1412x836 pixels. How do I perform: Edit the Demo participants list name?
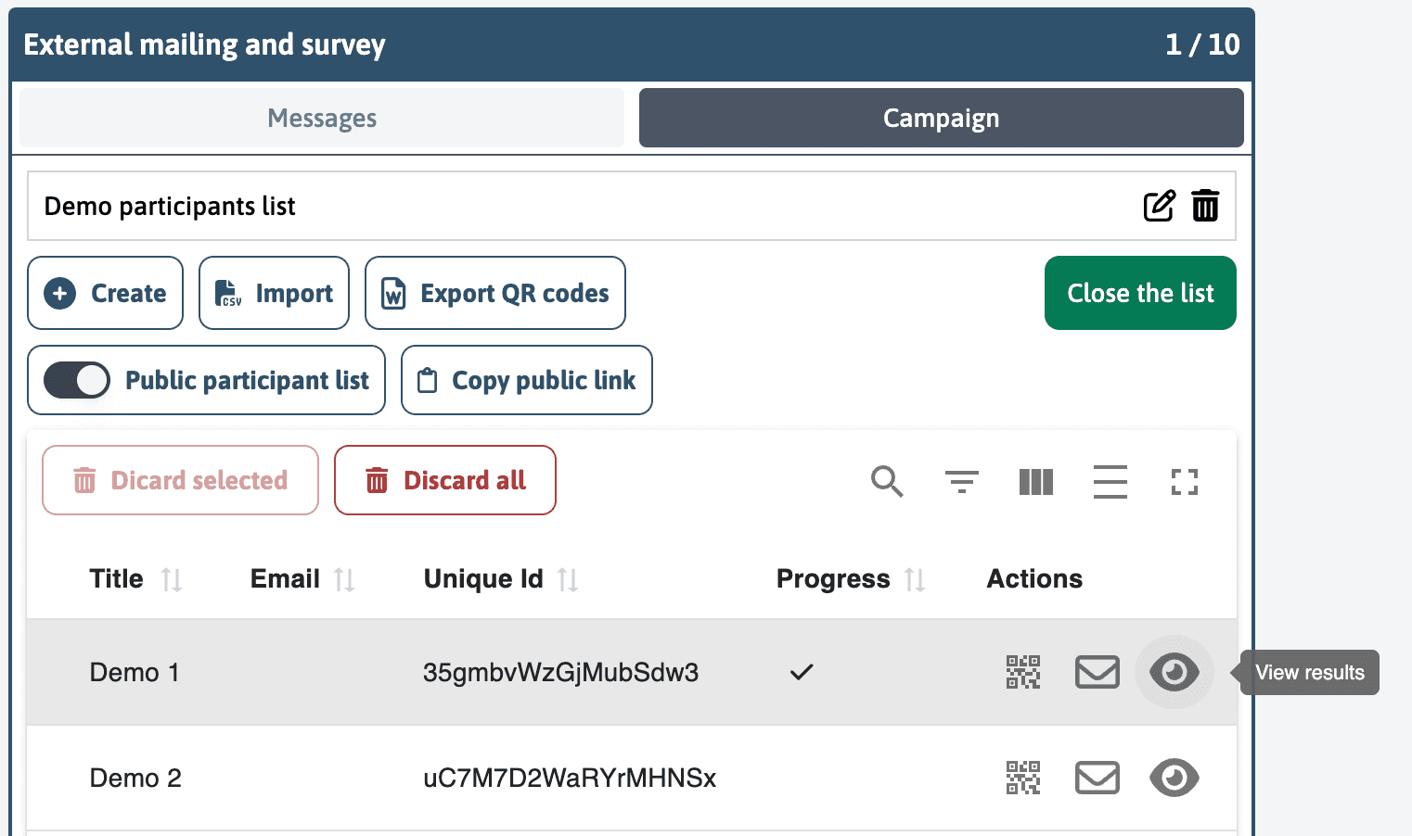coord(1159,206)
